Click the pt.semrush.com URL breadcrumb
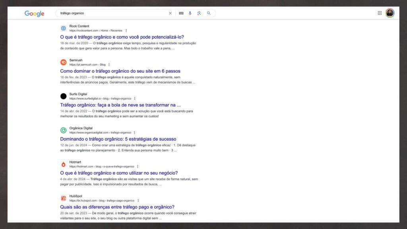The width and height of the screenshot is (407, 229). click(87, 65)
